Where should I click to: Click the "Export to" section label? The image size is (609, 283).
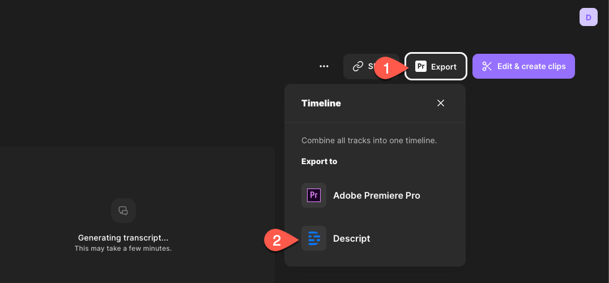(x=319, y=161)
